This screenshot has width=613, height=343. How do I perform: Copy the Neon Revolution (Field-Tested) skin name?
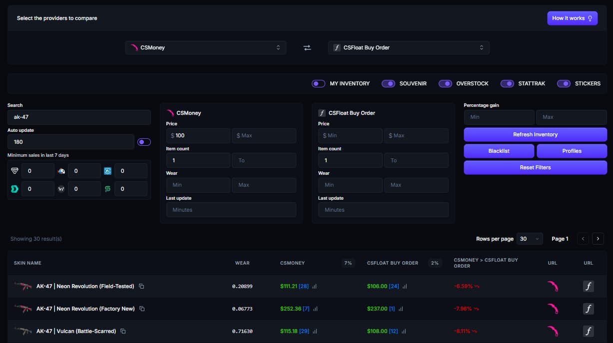tap(141, 287)
